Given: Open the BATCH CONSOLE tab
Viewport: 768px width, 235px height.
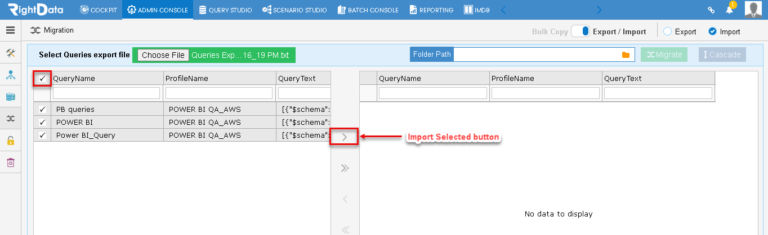Looking at the screenshot, I should click(x=368, y=10).
